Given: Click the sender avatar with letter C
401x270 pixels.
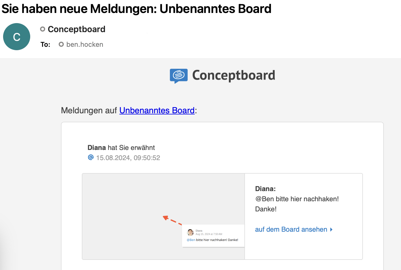Looking at the screenshot, I should tap(17, 37).
